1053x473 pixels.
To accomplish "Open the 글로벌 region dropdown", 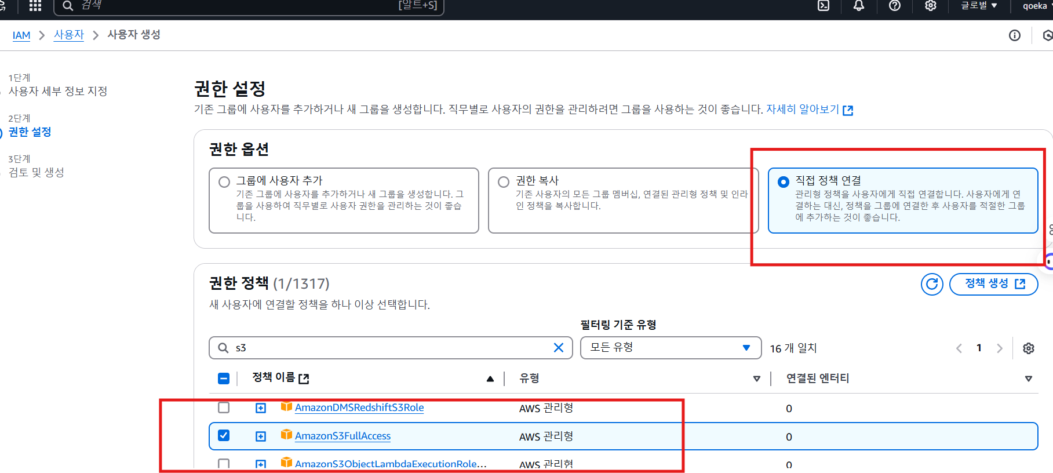I will click(979, 6).
